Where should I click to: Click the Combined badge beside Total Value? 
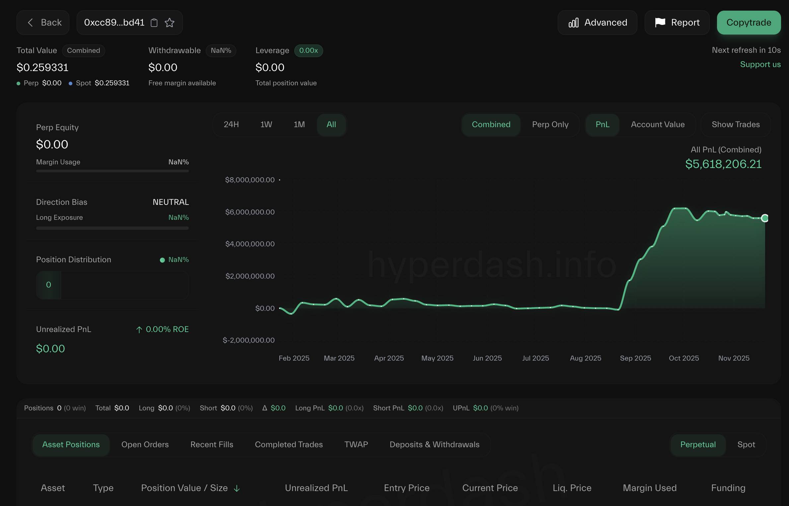point(83,50)
